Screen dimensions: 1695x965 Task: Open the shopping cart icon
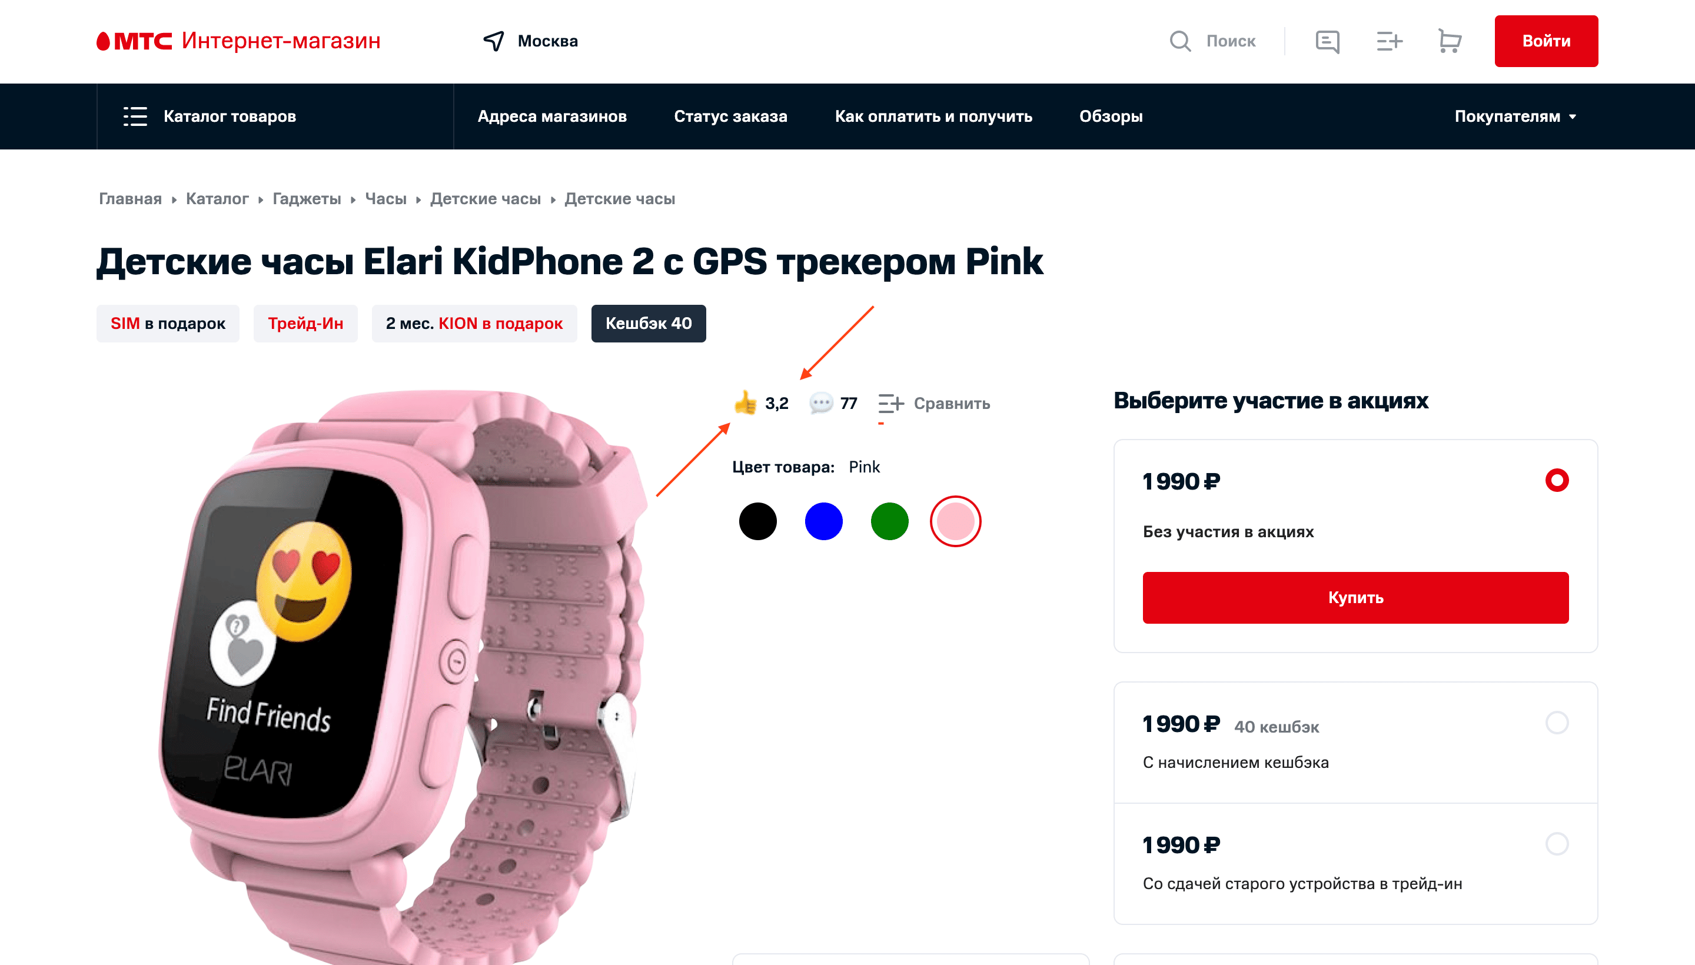[1449, 41]
